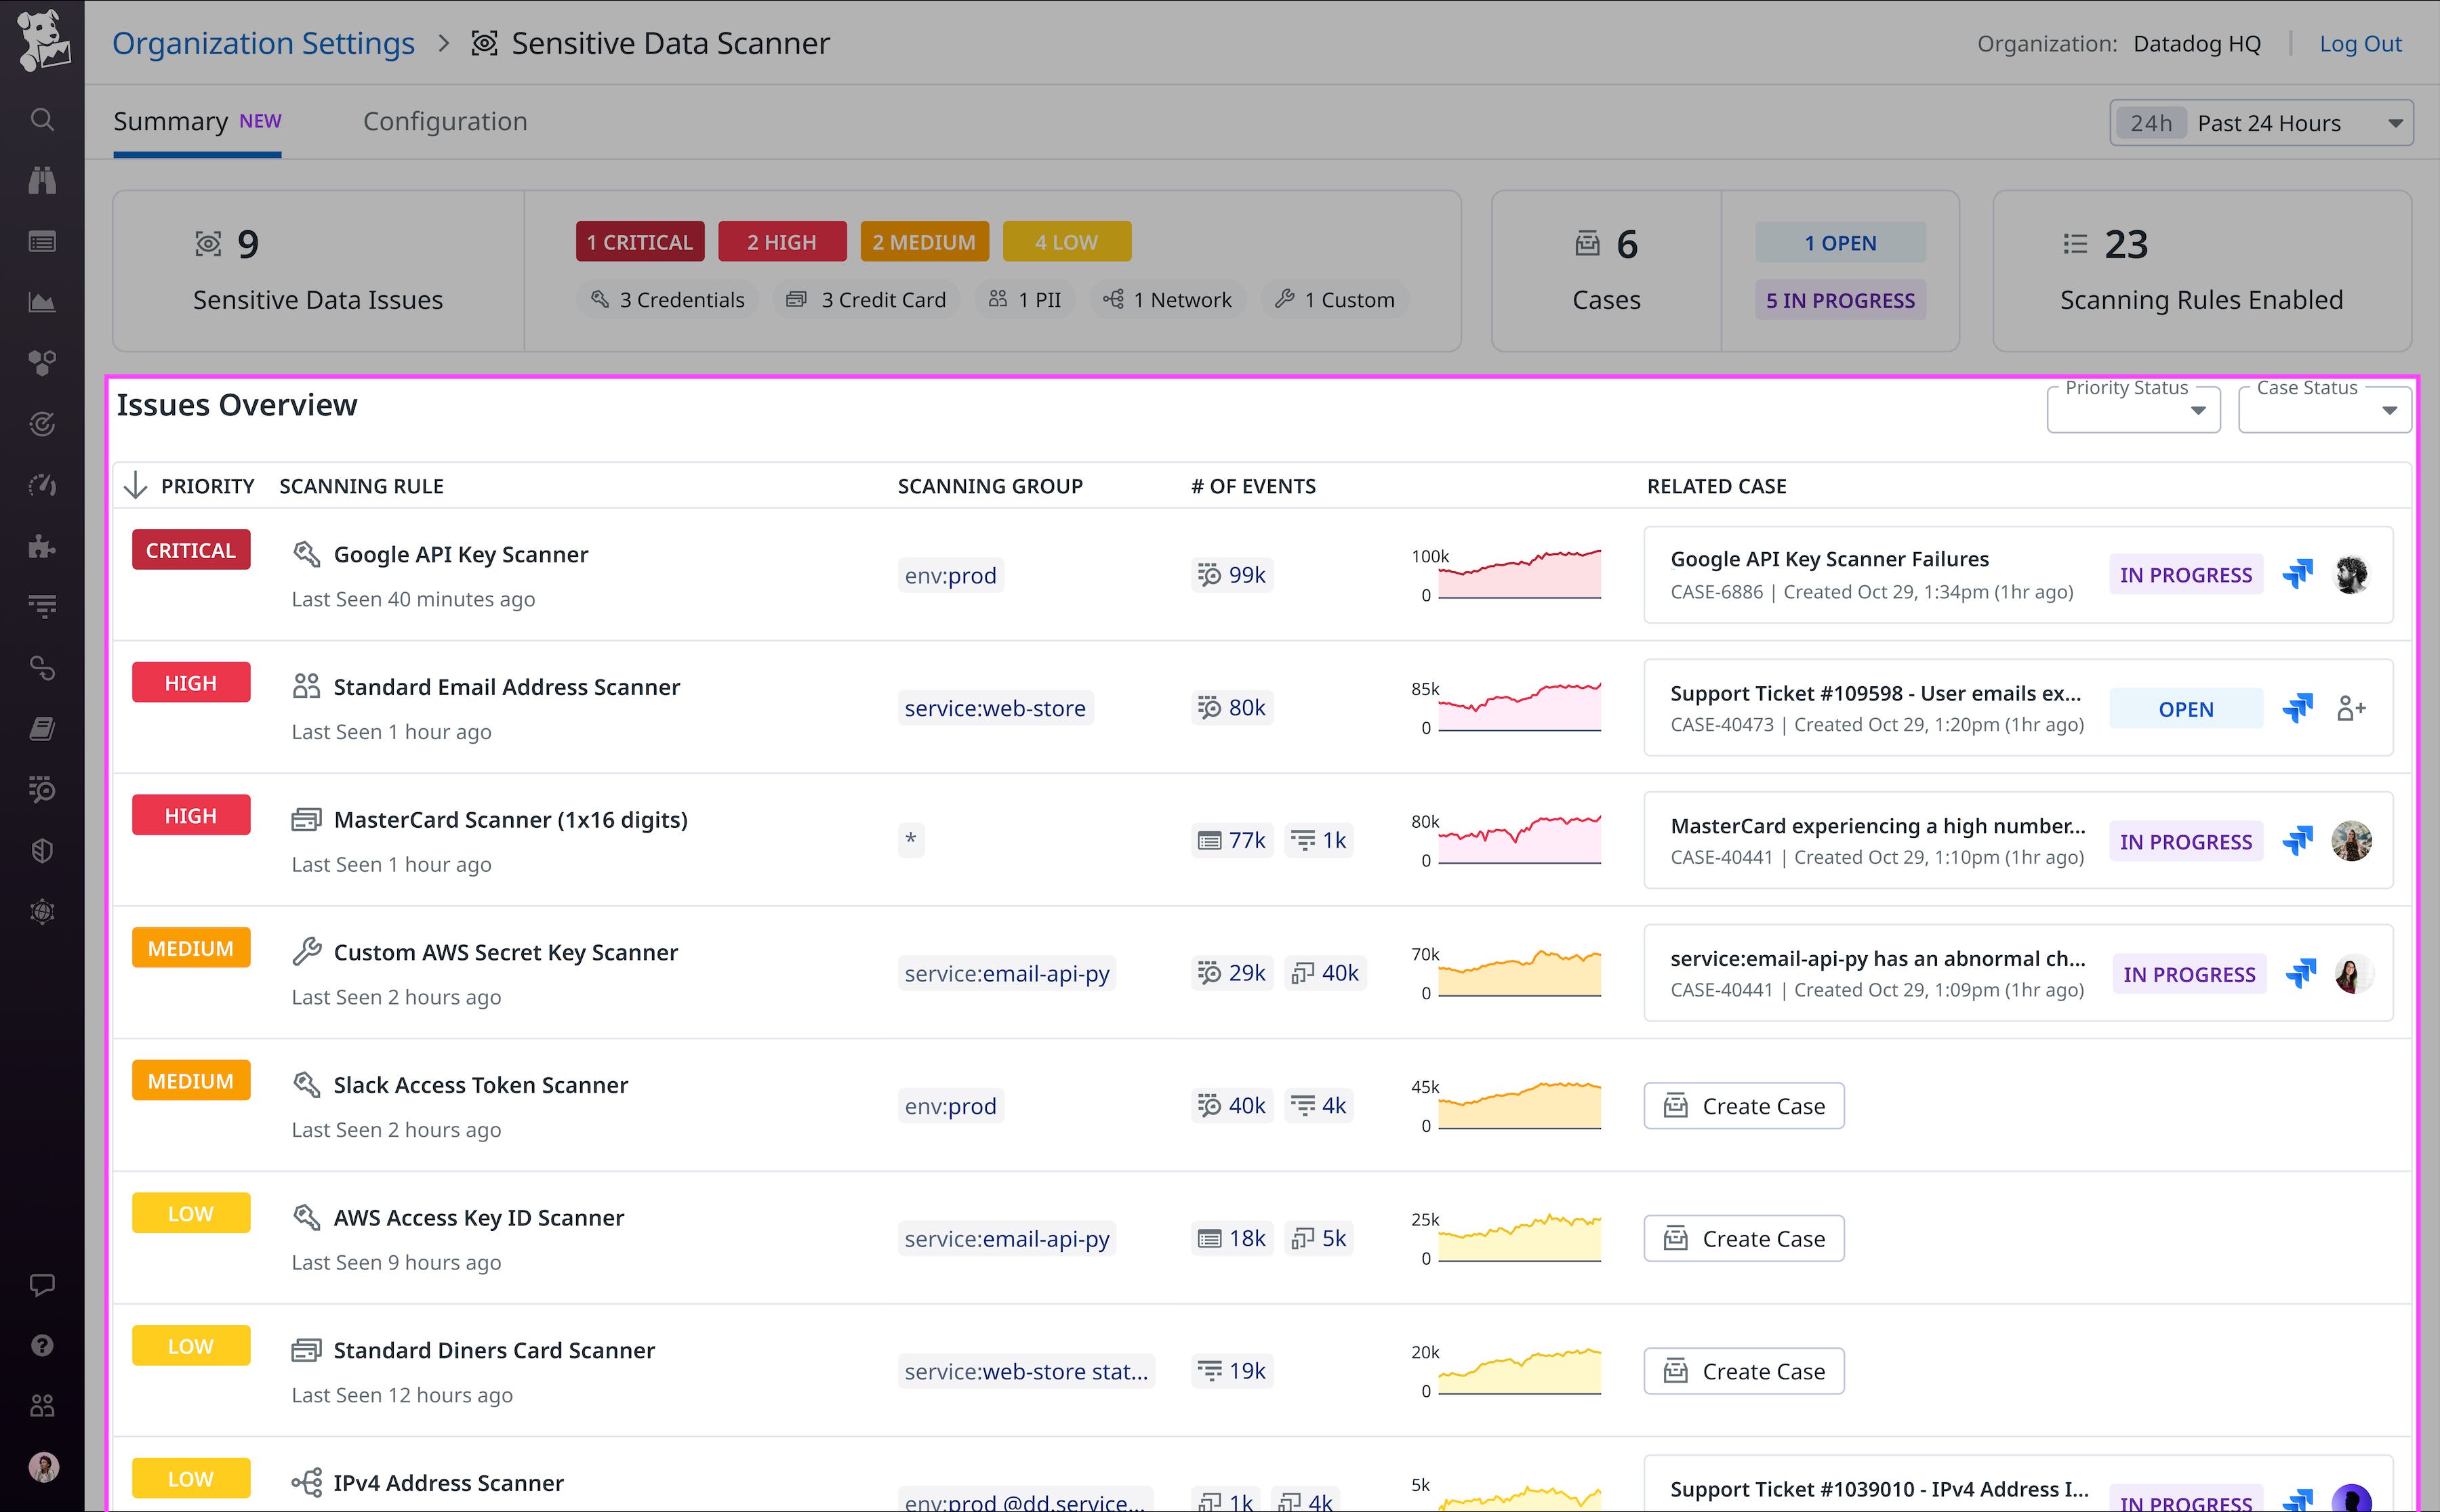The image size is (2440, 1512).
Task: Open search from the left sidebar
Action: (x=42, y=118)
